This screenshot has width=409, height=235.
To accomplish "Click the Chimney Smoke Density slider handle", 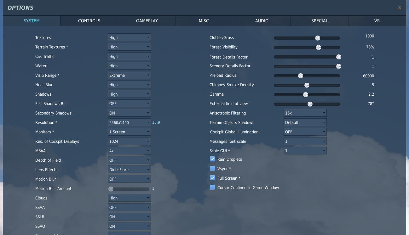I will tap(307, 85).
